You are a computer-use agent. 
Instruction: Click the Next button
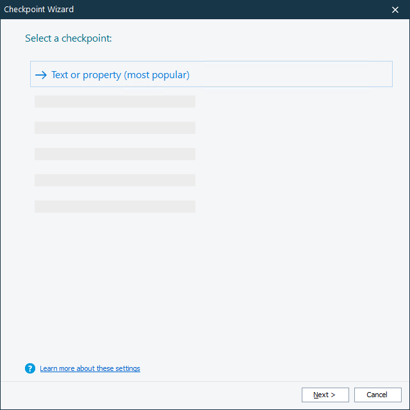[x=325, y=395]
